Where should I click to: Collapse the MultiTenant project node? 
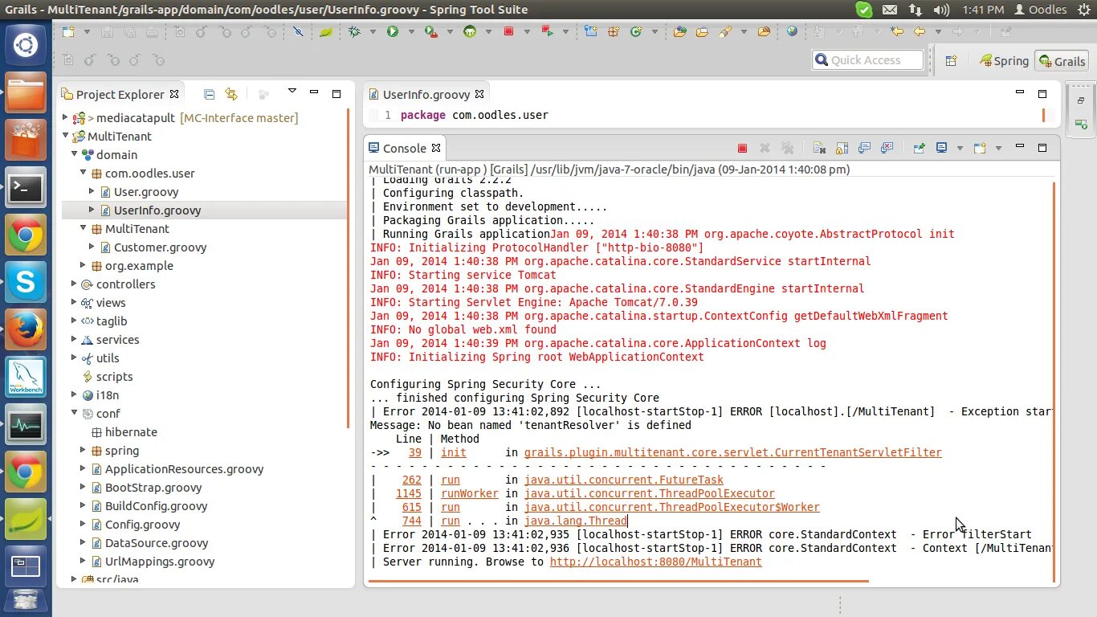click(x=66, y=136)
